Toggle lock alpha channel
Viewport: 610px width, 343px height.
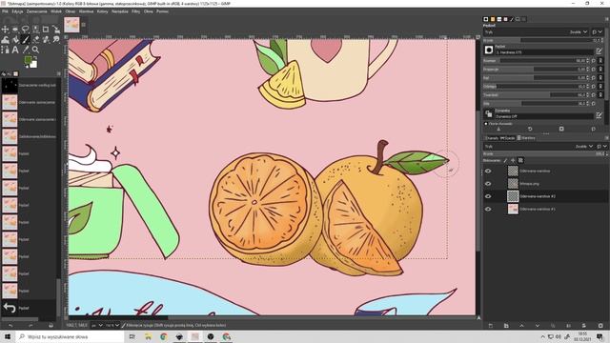(x=520, y=160)
